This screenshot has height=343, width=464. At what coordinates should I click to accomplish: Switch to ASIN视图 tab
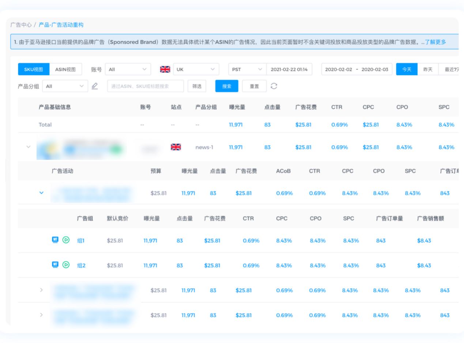click(65, 69)
